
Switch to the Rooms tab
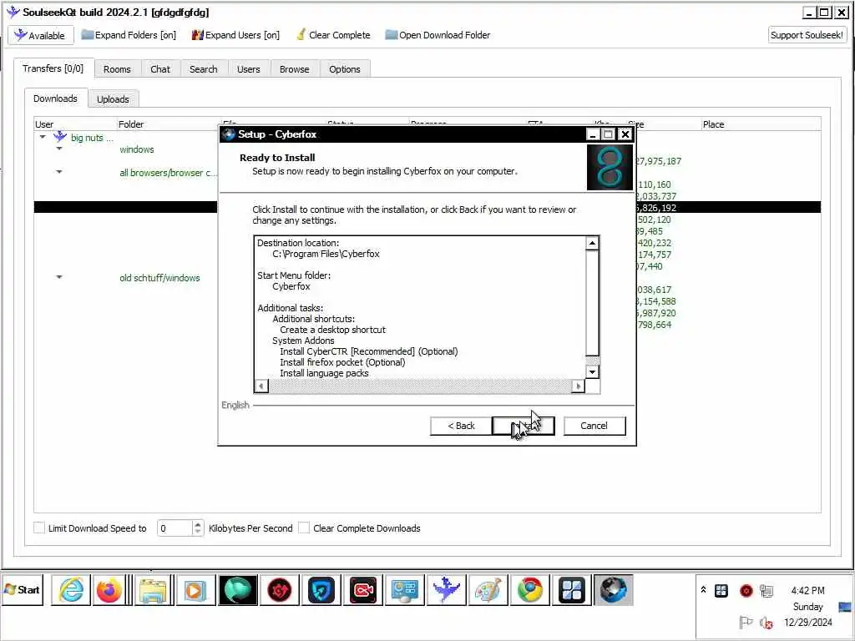point(117,69)
